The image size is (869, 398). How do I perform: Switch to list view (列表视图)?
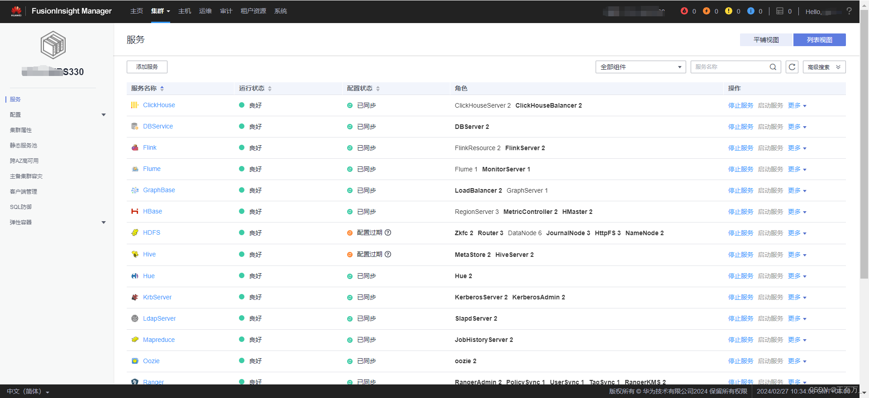[819, 40]
